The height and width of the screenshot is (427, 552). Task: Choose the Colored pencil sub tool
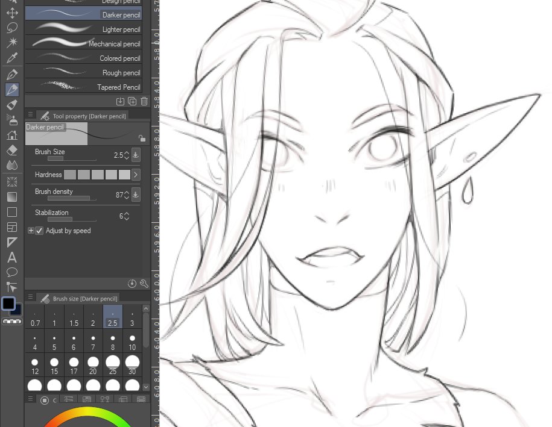83,58
